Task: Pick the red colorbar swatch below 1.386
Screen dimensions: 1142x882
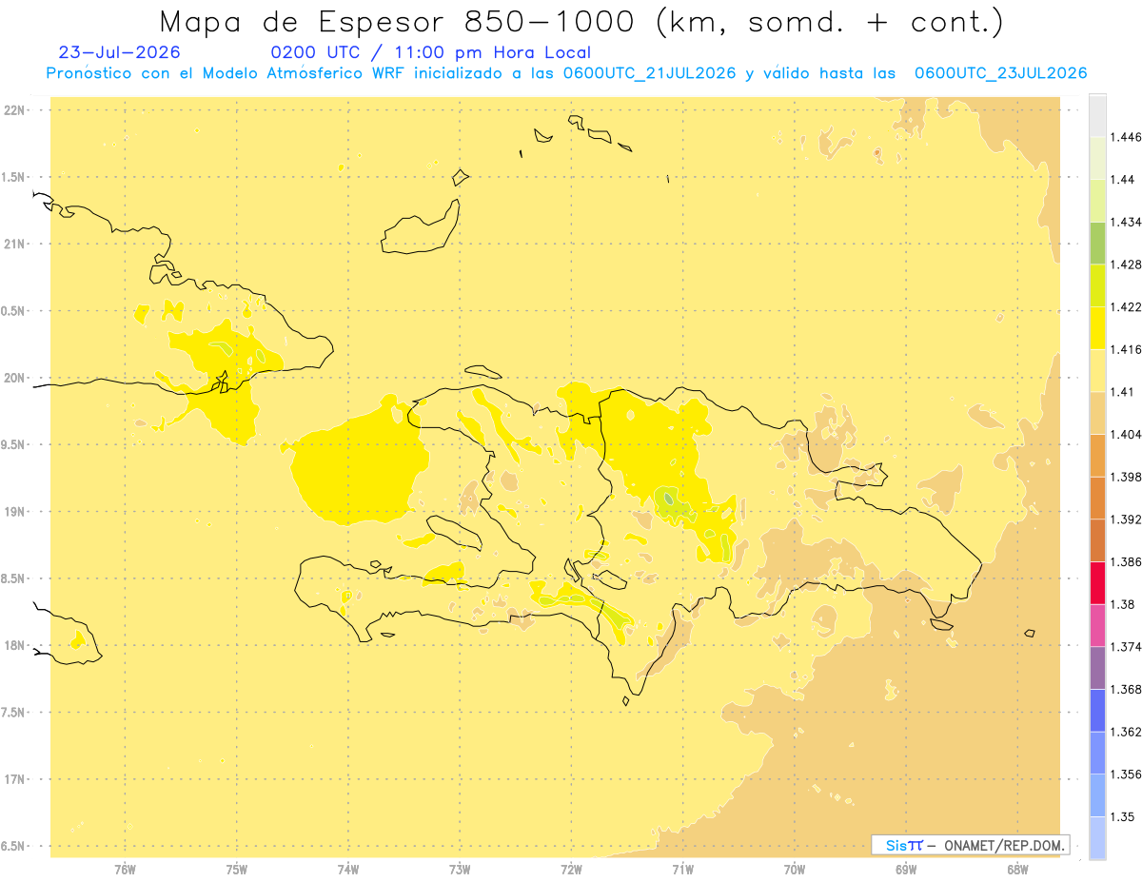Action: (x=1097, y=582)
